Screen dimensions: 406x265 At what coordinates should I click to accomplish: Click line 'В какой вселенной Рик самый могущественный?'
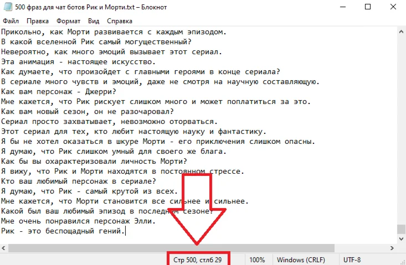(96, 42)
